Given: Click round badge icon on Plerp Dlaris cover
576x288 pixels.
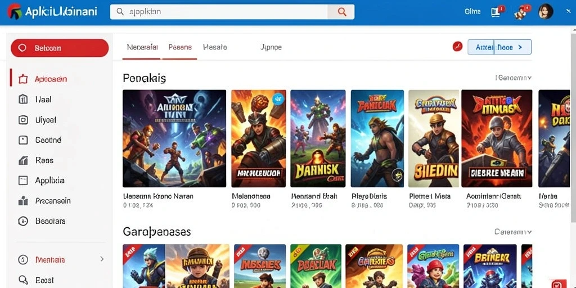Looking at the screenshot, I should tap(397, 175).
